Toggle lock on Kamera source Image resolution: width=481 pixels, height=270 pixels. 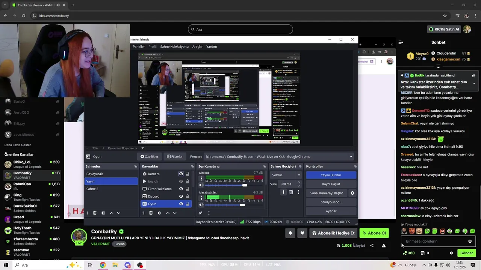click(x=188, y=174)
